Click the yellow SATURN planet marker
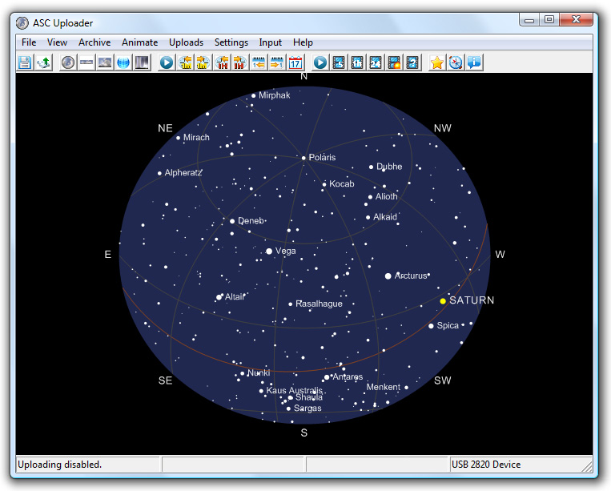This screenshot has height=491, width=611. tap(443, 301)
